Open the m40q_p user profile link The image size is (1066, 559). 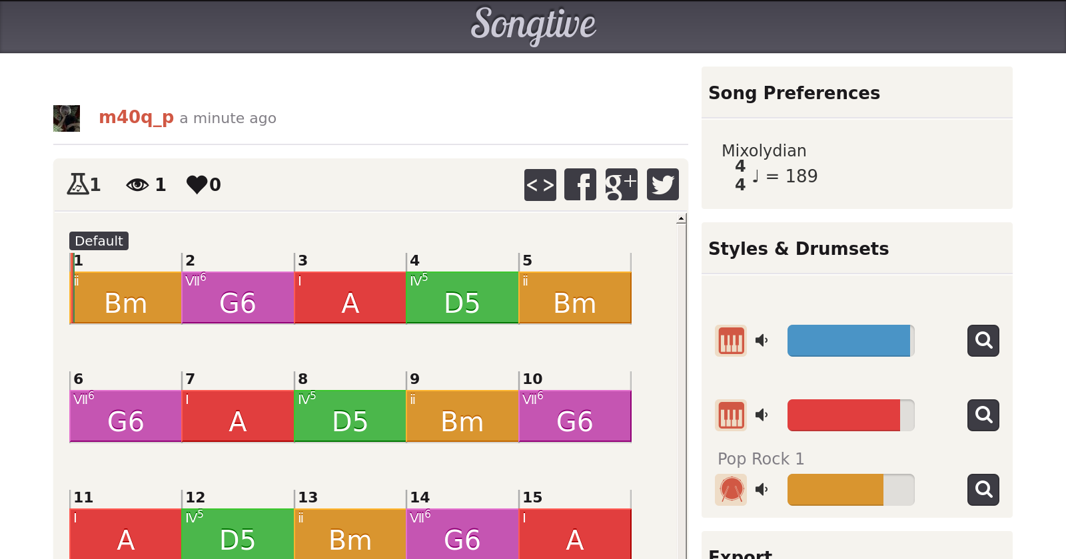click(x=136, y=118)
